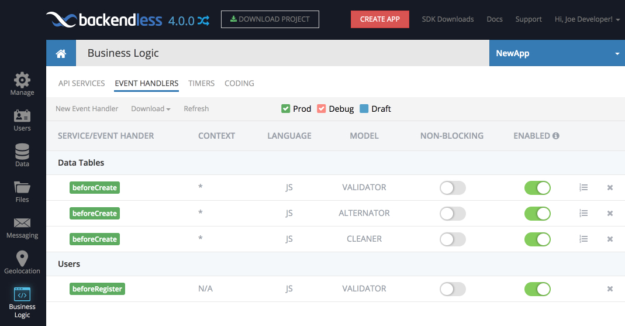Click the ALTERNATOR model cell
Screen dimensions: 625x326
[364, 213]
